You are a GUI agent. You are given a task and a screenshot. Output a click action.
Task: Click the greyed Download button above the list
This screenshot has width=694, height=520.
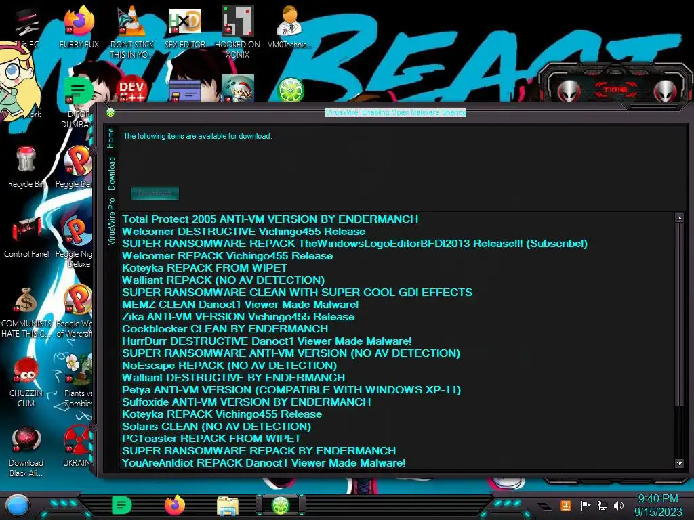point(155,193)
